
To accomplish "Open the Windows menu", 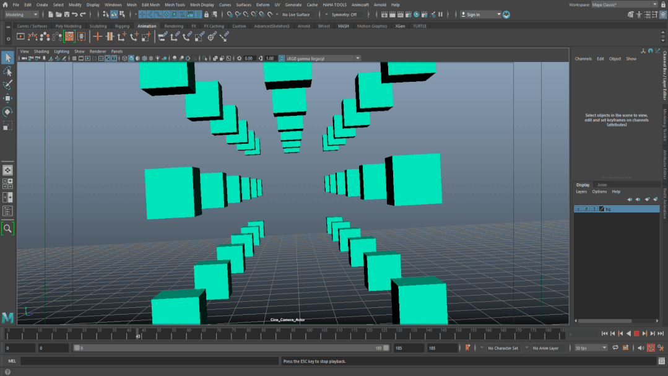I will click(x=113, y=4).
